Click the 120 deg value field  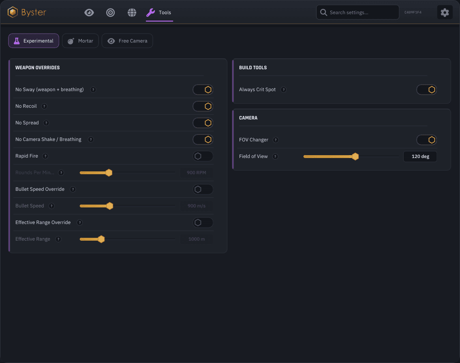[x=420, y=156]
